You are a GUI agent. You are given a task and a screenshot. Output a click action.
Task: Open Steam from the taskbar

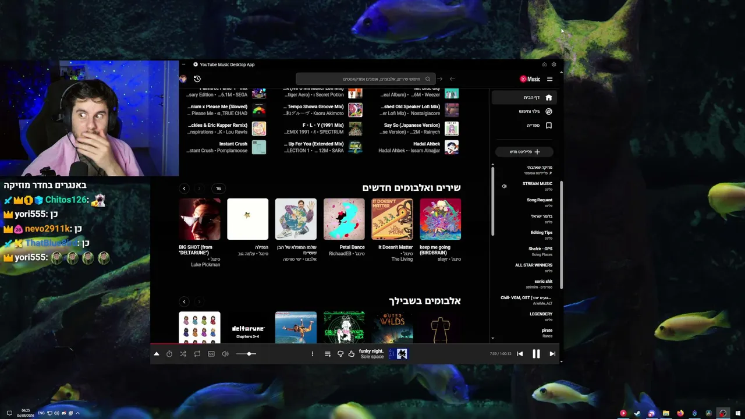click(637, 413)
